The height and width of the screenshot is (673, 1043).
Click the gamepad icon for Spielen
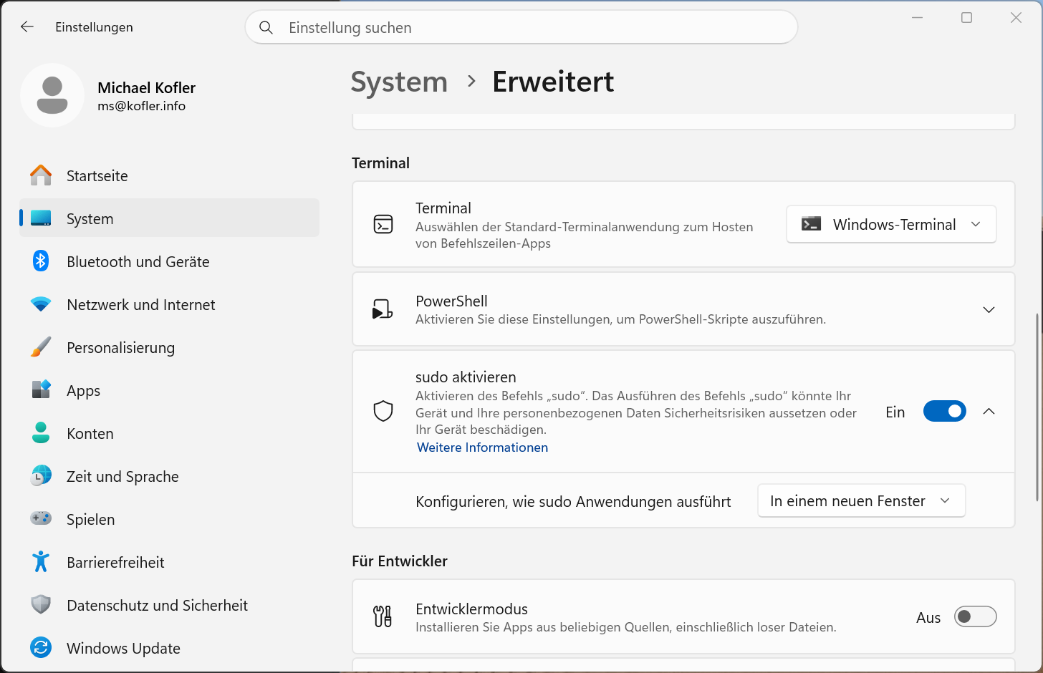41,518
